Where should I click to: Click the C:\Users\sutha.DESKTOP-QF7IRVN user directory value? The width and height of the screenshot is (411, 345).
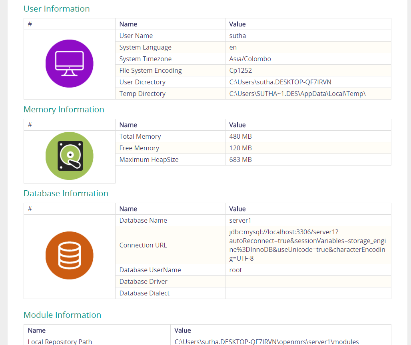pos(280,82)
